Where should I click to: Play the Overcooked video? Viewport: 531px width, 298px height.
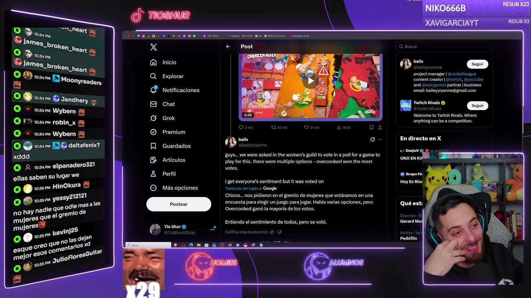(x=310, y=81)
